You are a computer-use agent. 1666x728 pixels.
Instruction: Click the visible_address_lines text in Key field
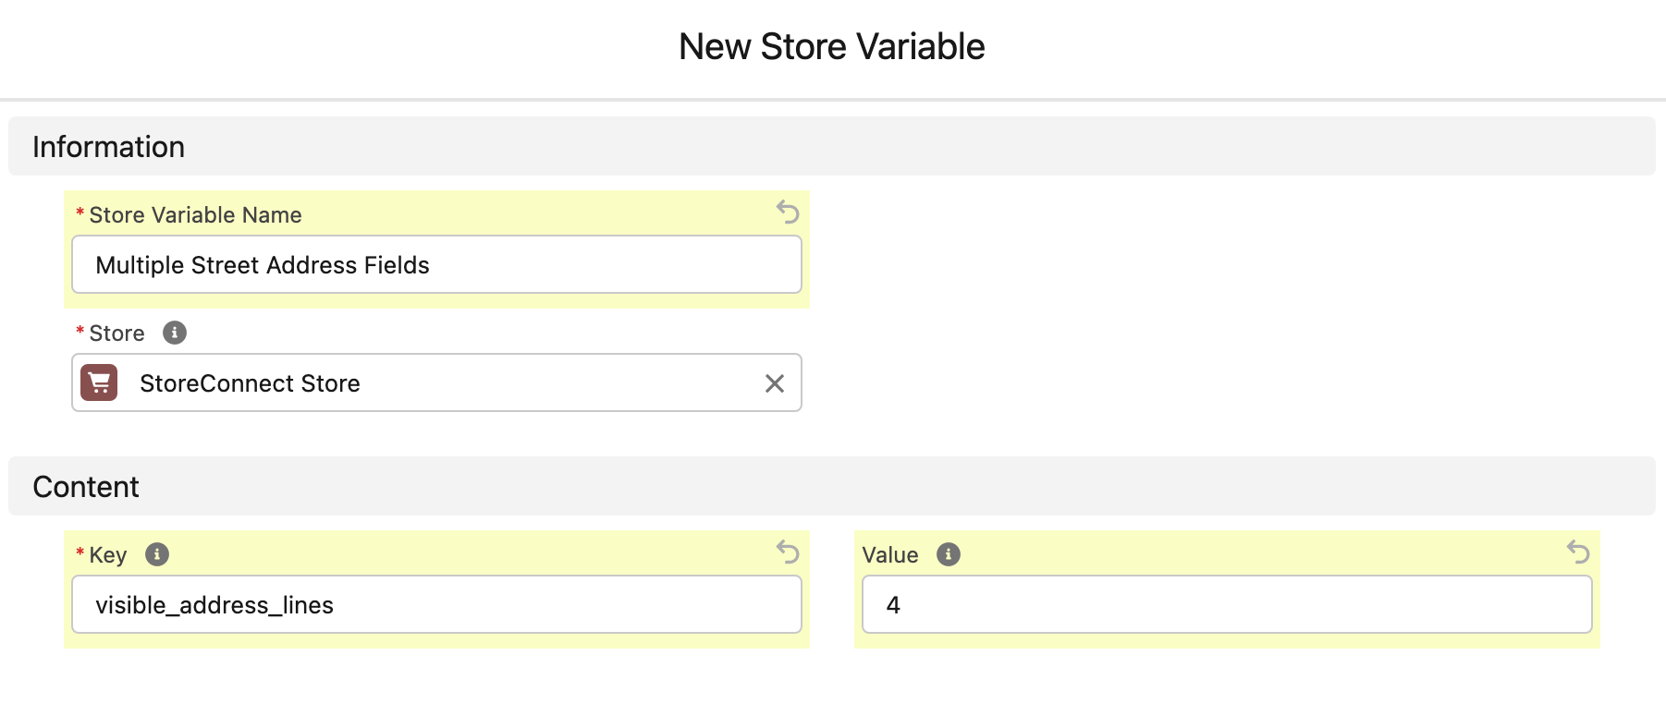pos(214,604)
